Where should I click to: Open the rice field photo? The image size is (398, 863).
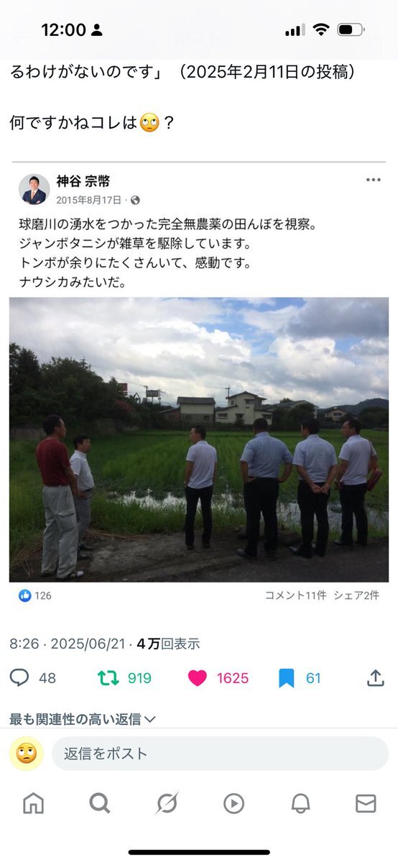click(199, 439)
